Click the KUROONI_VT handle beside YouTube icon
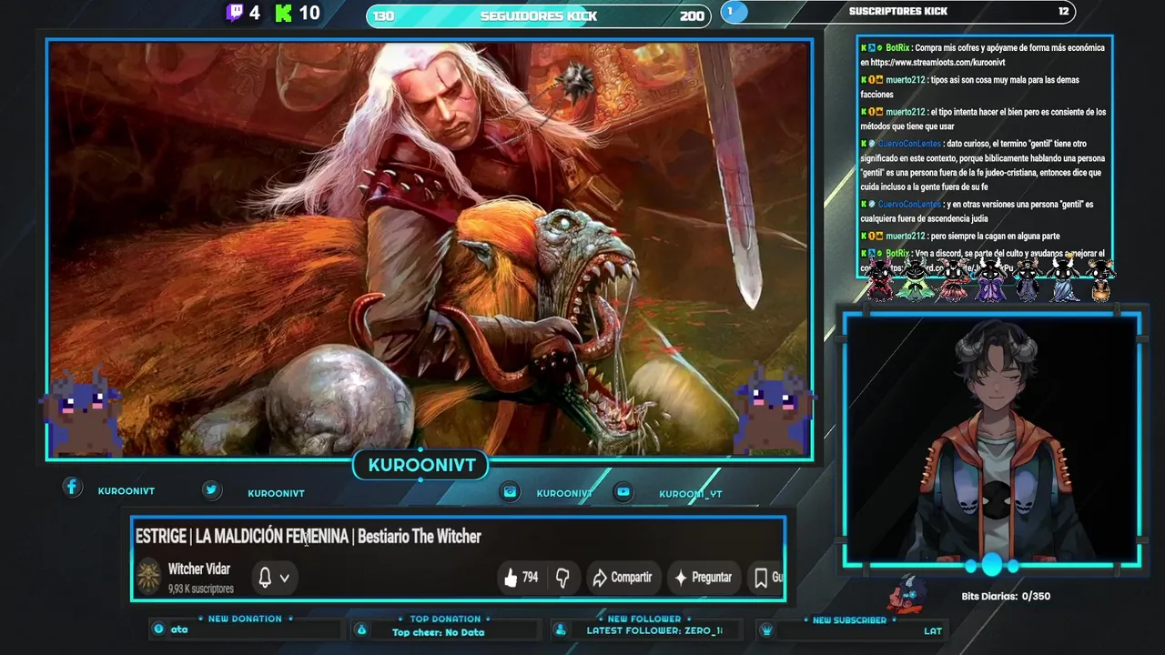This screenshot has height=655, width=1165. coord(690,494)
